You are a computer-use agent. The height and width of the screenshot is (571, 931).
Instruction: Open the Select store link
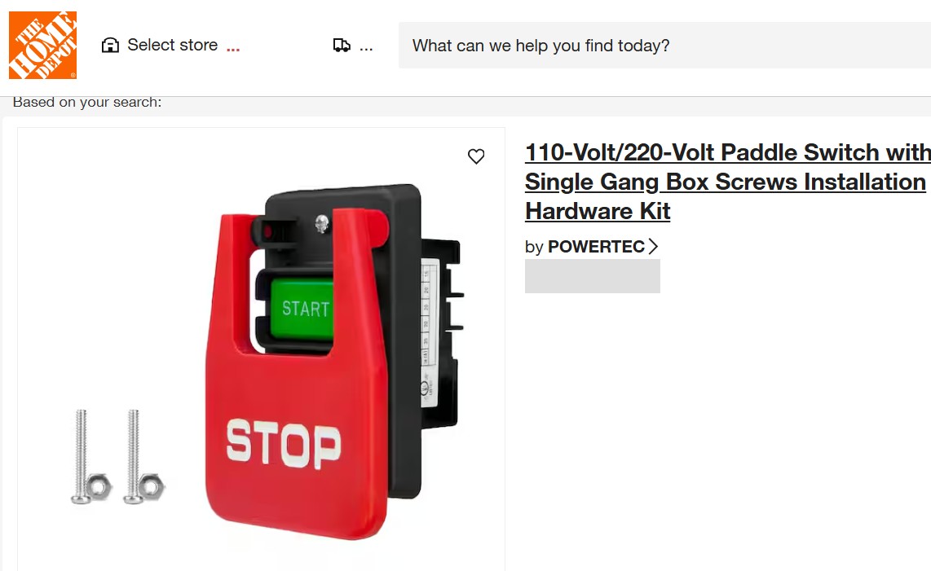point(172,45)
